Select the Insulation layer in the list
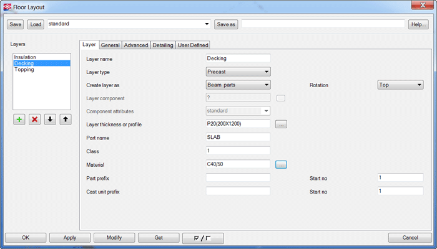The height and width of the screenshot is (249, 437). [x=26, y=57]
